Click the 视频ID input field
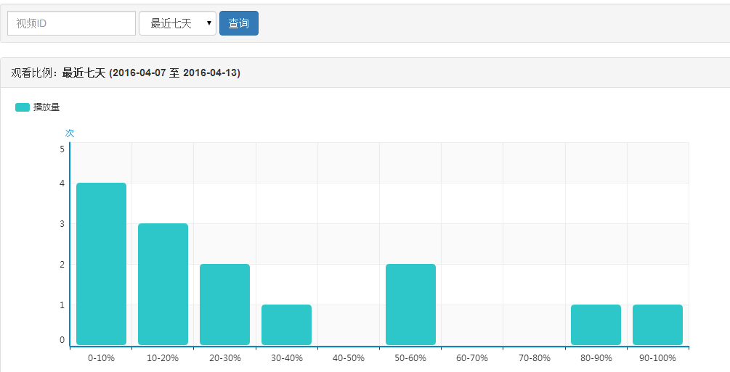Image resolution: width=730 pixels, height=372 pixels. pos(71,23)
